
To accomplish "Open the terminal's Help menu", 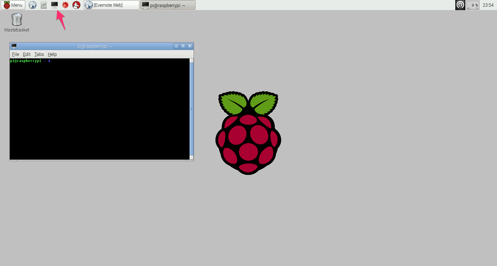I will [x=52, y=54].
